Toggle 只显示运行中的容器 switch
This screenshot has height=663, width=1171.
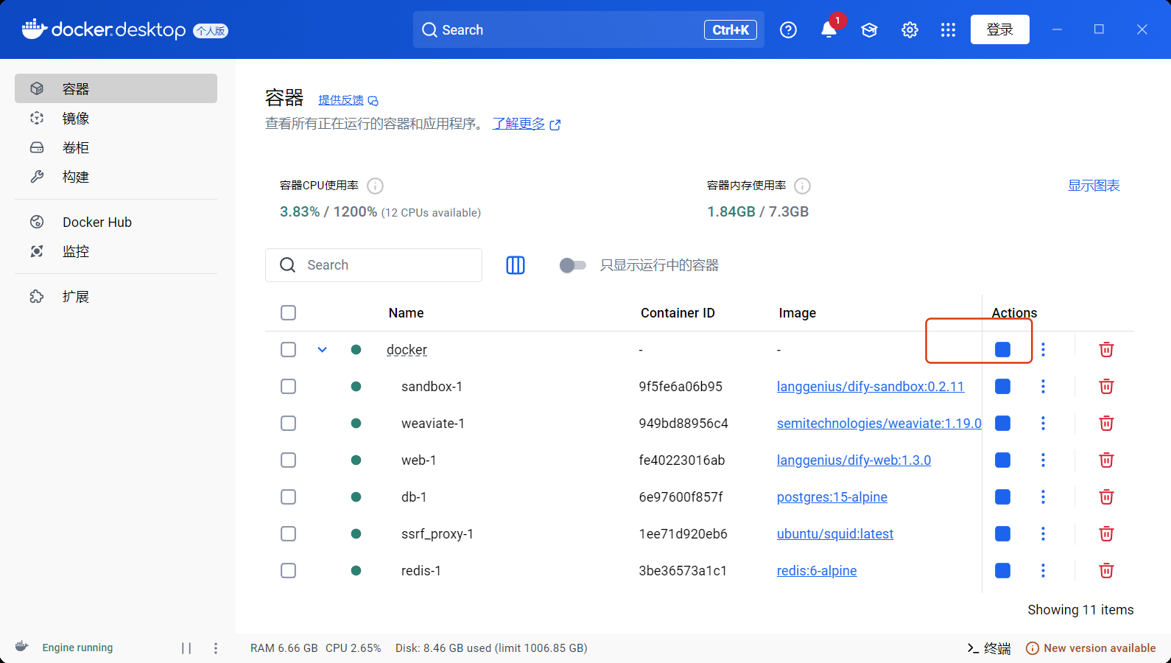[x=572, y=265]
